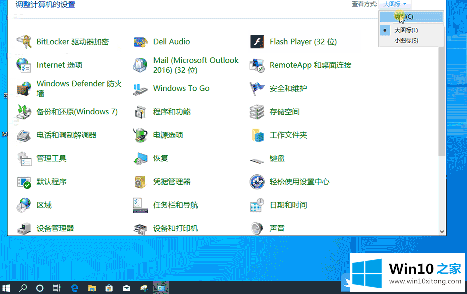Image resolution: width=467 pixels, height=294 pixels.
Task: Click the Control Panel taskbar button
Action: click(161, 288)
